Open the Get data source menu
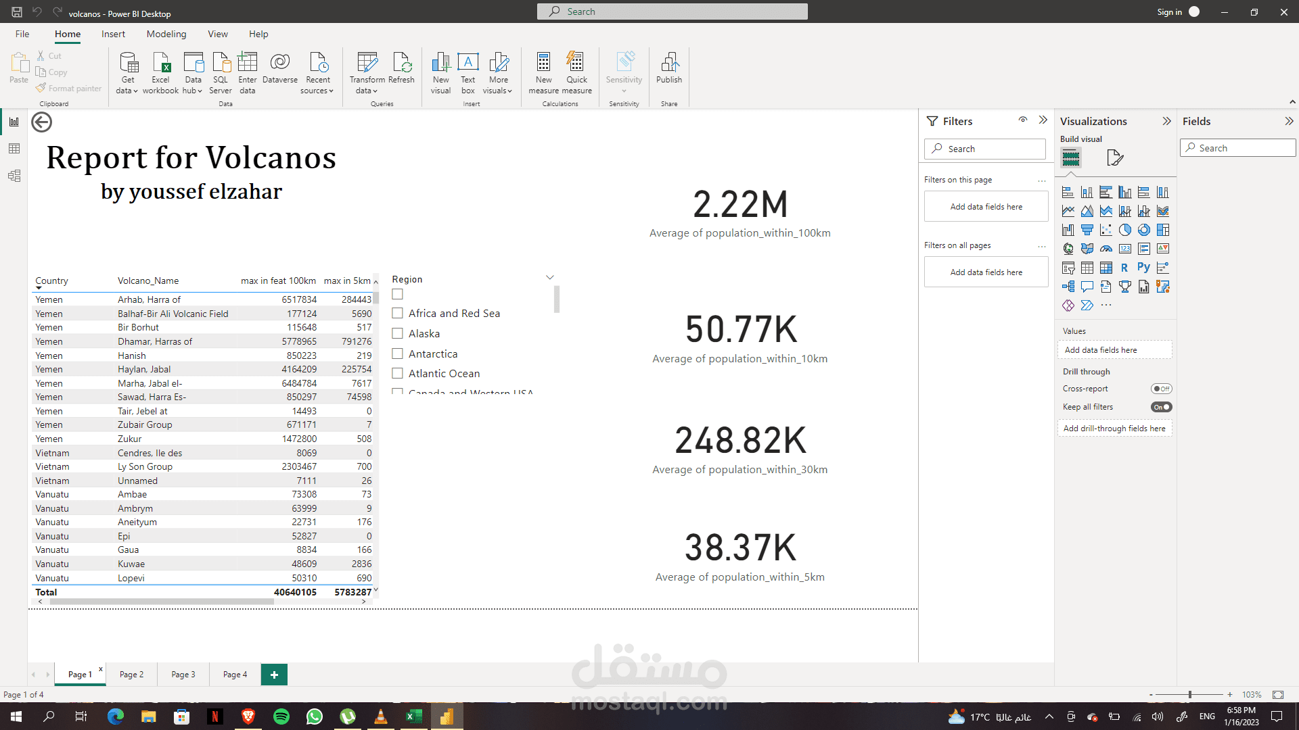1299x730 pixels. click(x=128, y=73)
